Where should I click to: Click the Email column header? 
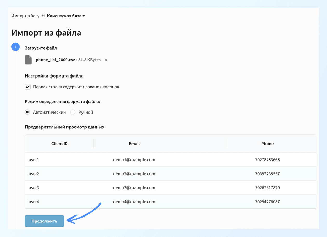click(x=134, y=144)
